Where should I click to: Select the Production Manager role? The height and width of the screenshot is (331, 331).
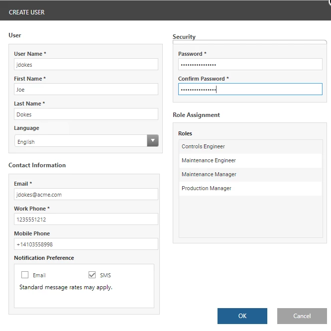tap(250, 188)
